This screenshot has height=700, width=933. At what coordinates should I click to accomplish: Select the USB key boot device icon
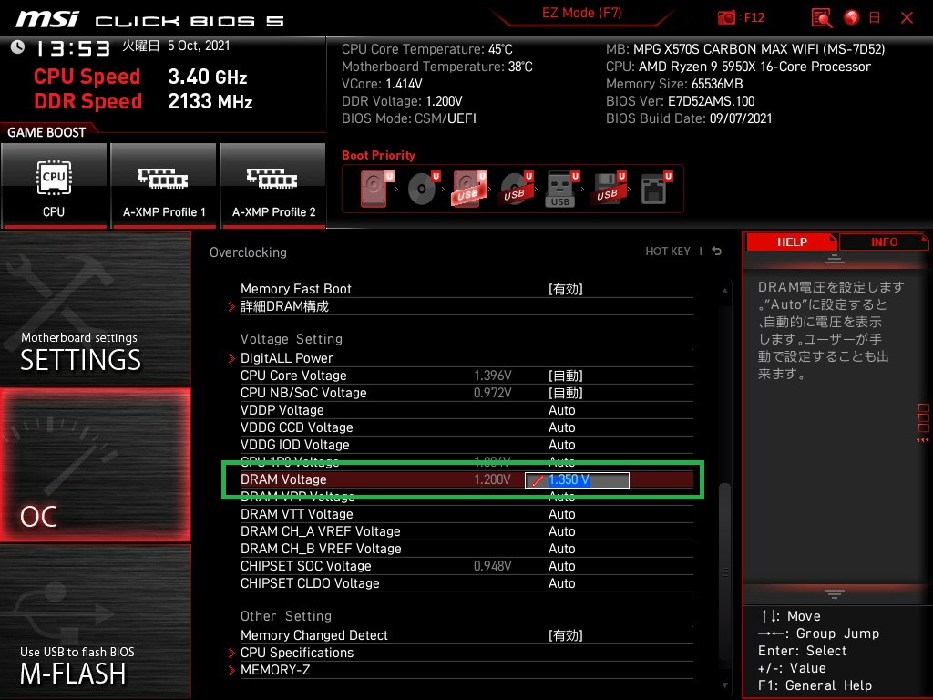[x=561, y=190]
